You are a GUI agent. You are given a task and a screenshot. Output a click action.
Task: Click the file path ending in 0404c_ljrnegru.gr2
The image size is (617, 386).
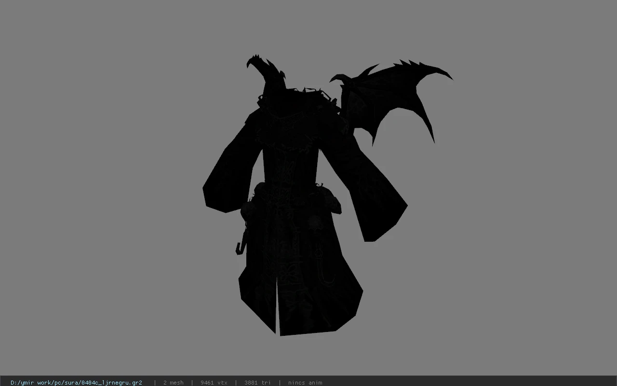[x=76, y=383]
